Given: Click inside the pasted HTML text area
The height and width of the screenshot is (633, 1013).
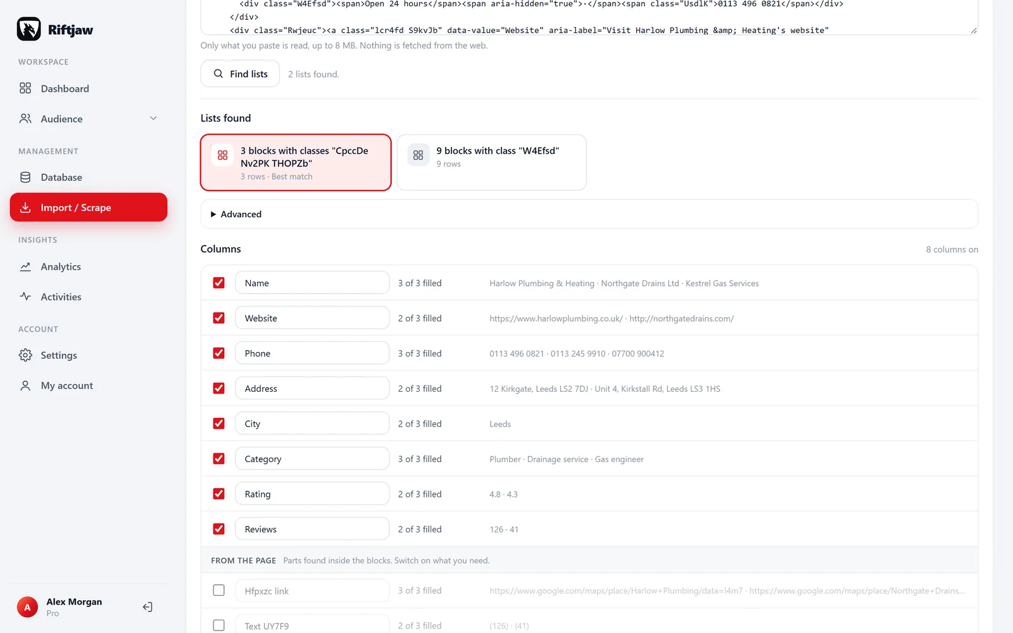Looking at the screenshot, I should pyautogui.click(x=589, y=17).
